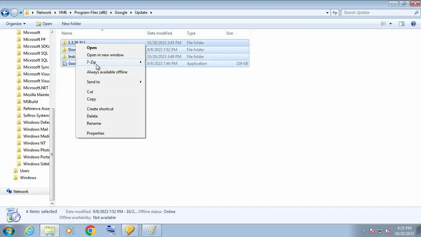
Task: Click the Forward navigation arrow
Action: pos(14,13)
